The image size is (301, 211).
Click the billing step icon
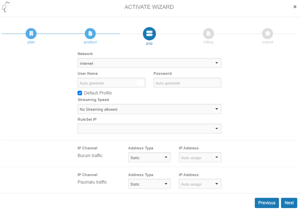click(x=208, y=34)
